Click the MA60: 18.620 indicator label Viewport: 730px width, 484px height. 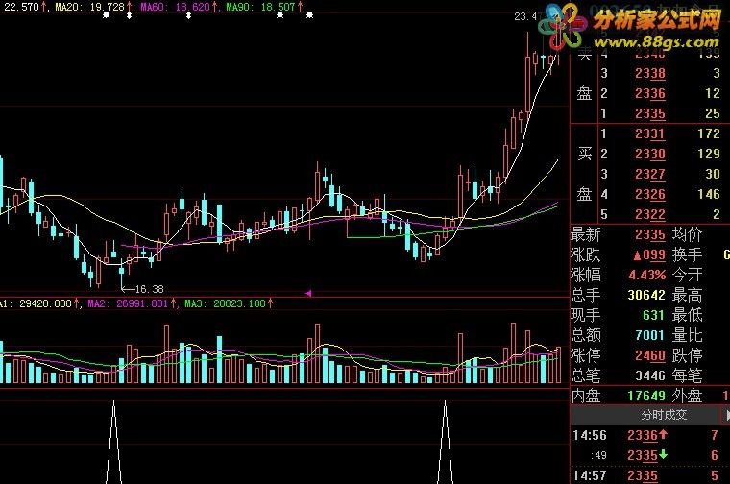[179, 7]
